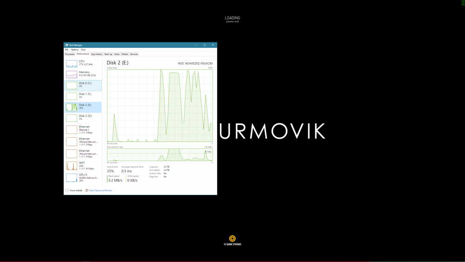
Task: Click the Disk 3 (D:) mini graph
Action: [72, 118]
